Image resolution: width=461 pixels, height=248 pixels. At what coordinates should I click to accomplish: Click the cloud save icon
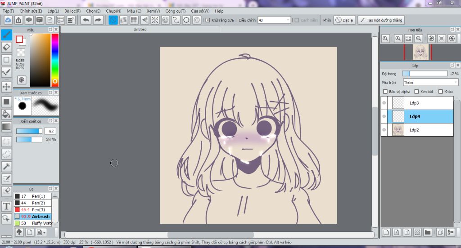[x=8, y=20]
